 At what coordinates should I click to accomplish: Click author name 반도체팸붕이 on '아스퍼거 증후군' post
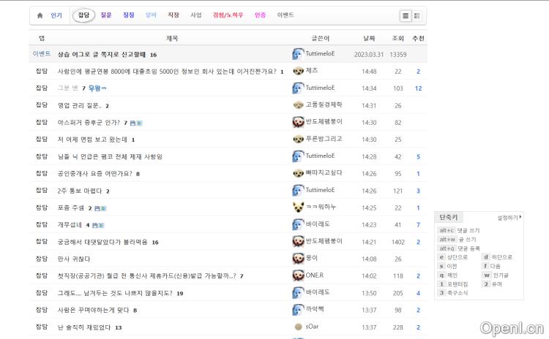point(324,122)
